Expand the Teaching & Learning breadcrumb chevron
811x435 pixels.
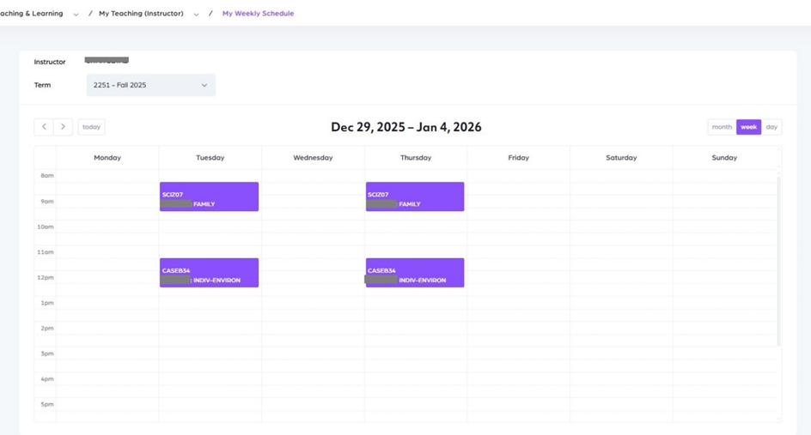point(76,15)
